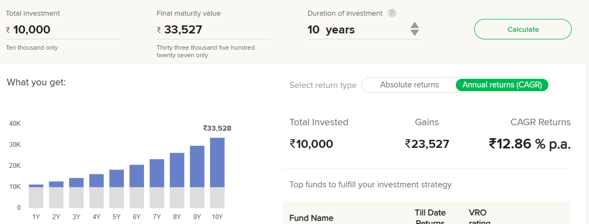
Task: Click the 7Y bar in the chart
Action: [156, 184]
